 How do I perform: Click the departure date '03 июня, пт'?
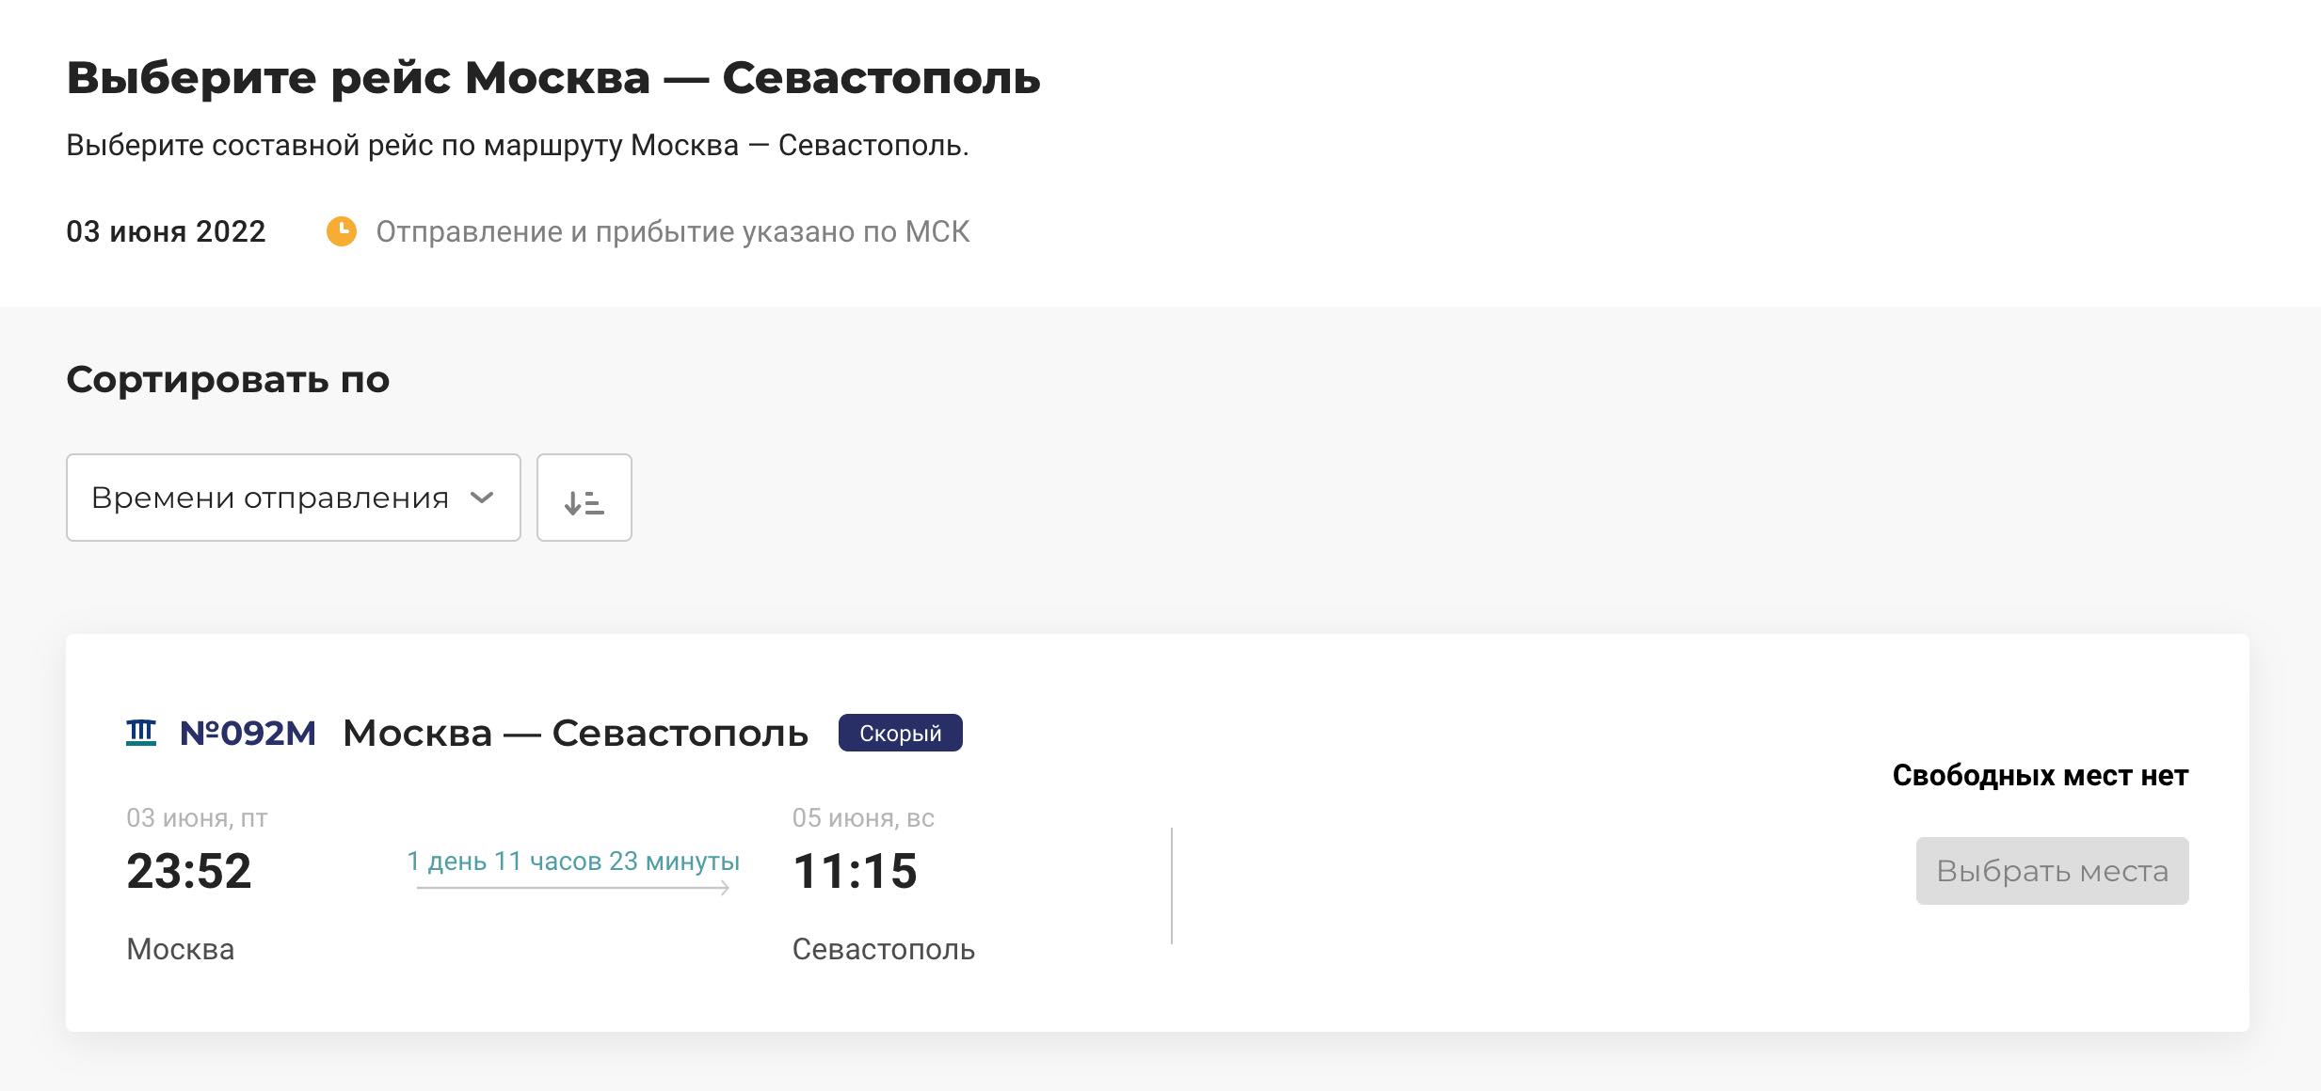197,817
